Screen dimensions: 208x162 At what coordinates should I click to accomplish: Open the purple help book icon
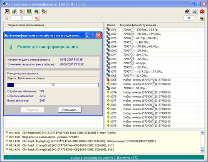point(187,11)
